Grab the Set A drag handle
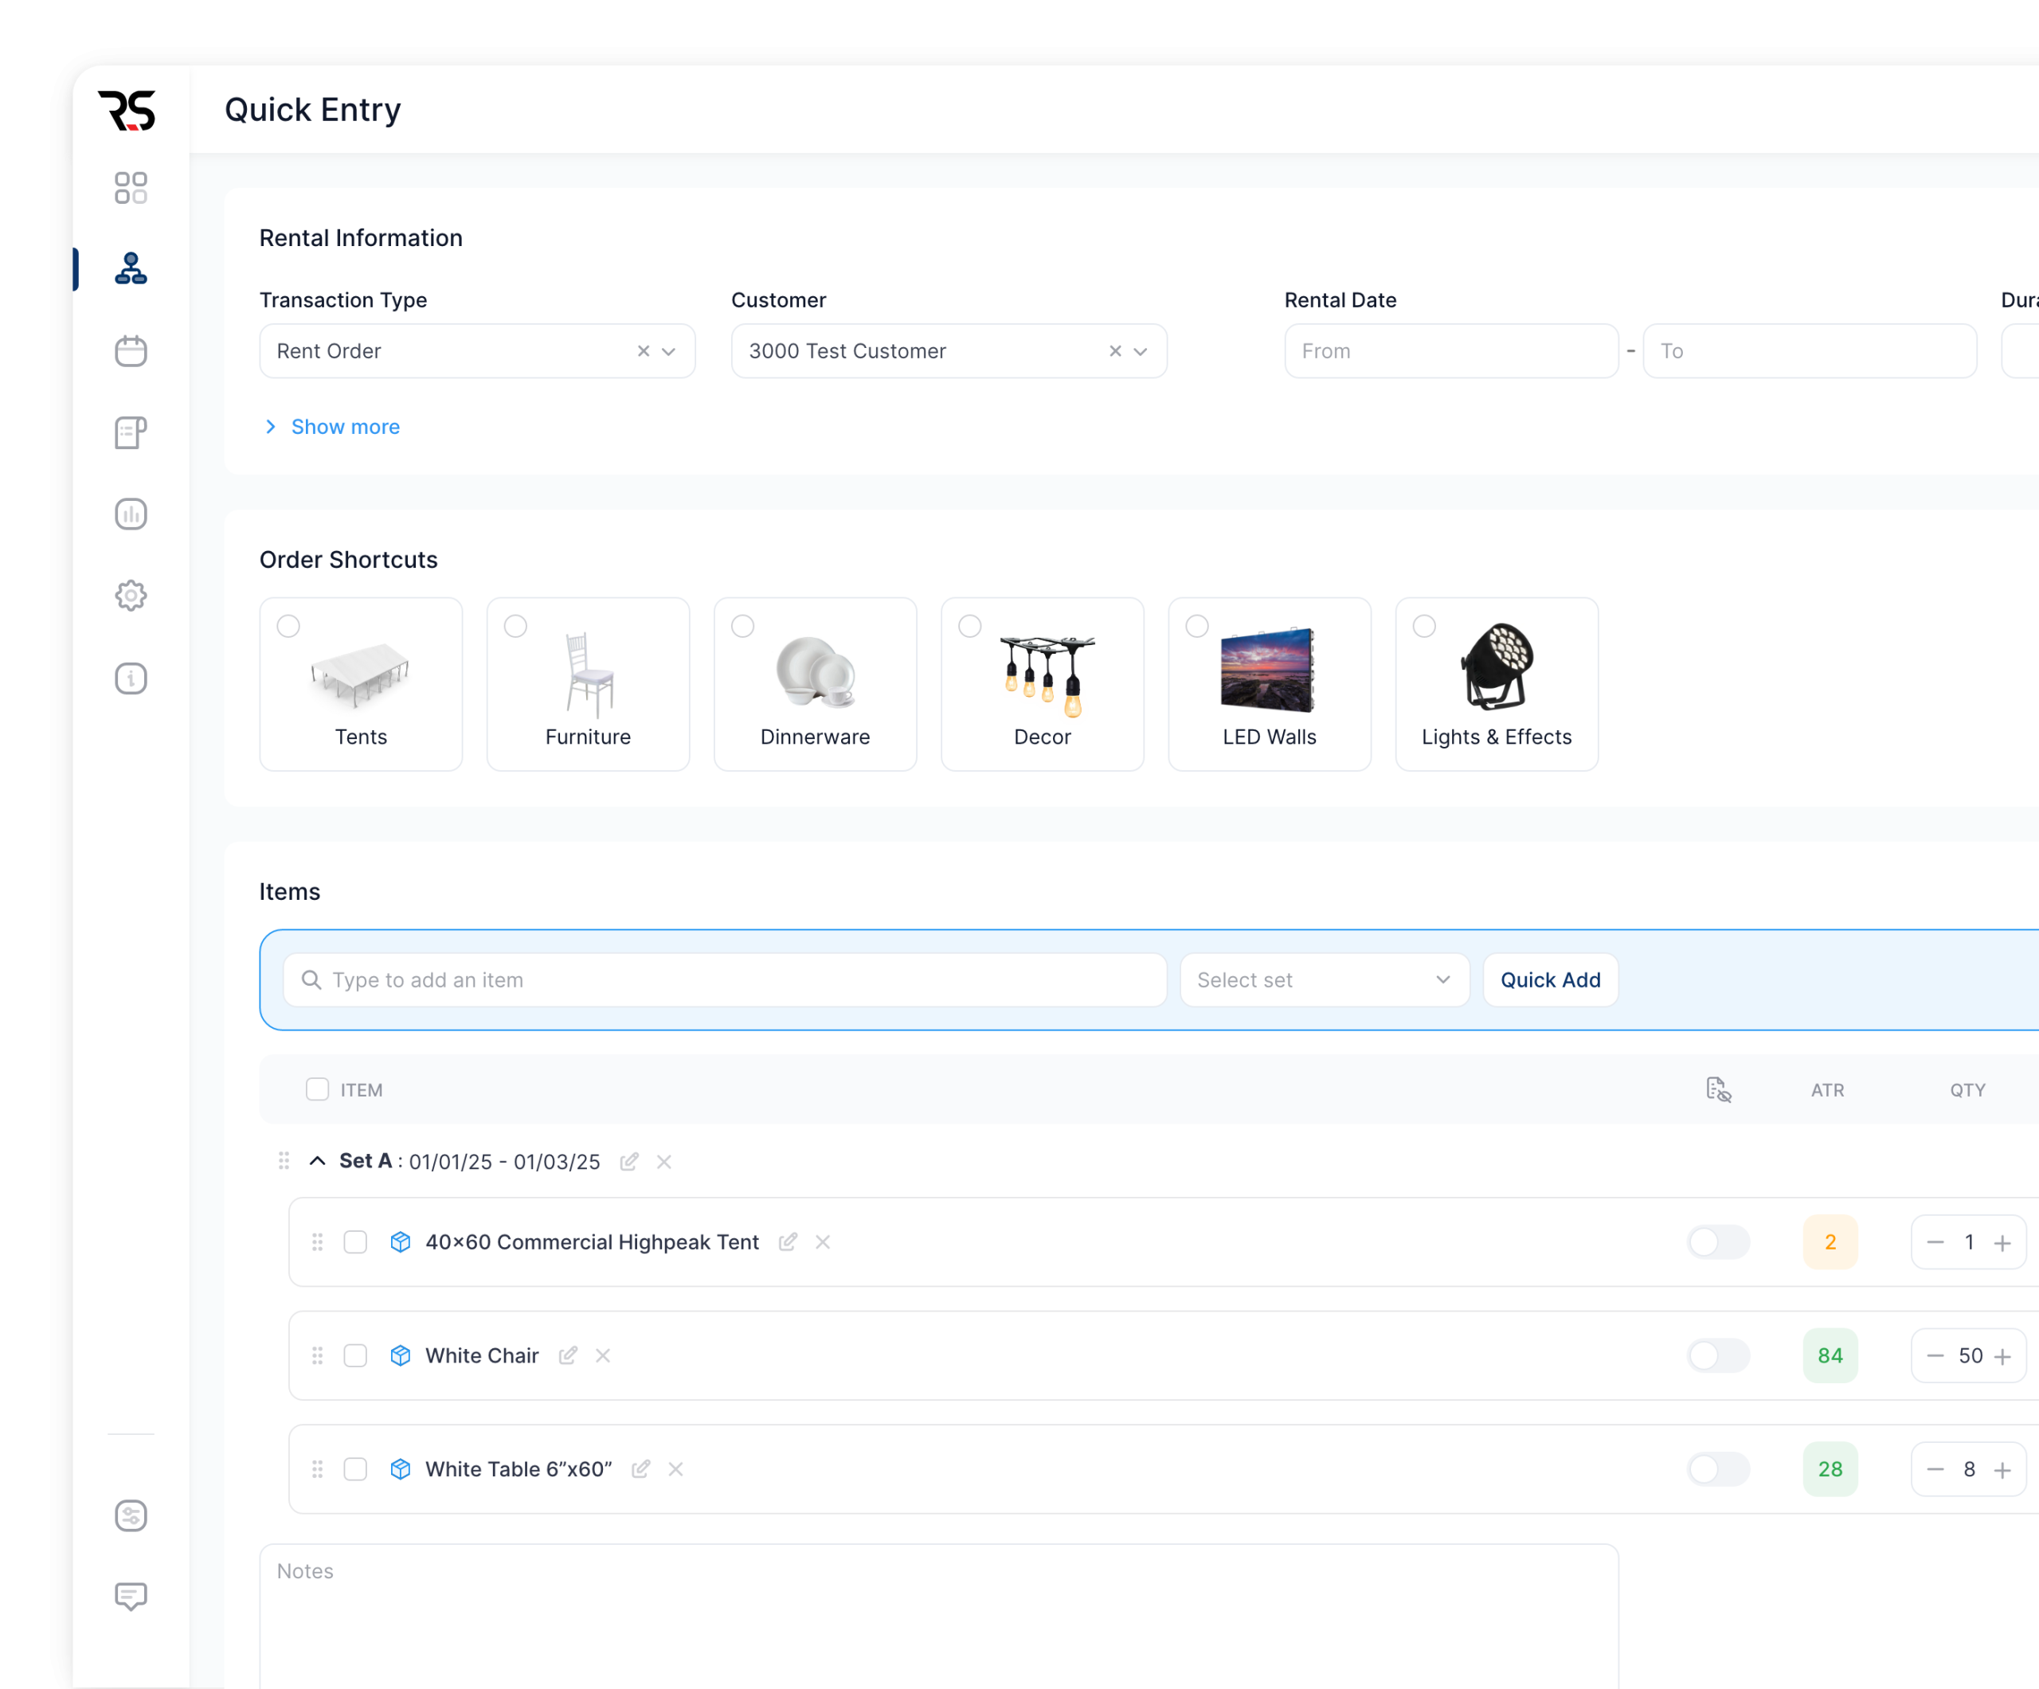The height and width of the screenshot is (1689, 2039). pos(284,1161)
